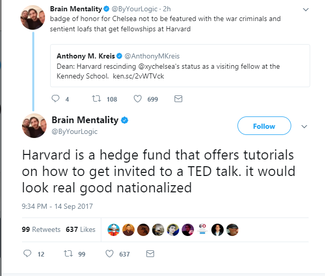Retweet the Harvard hedge fund tweet
Screen dimensions: 325x276
coord(68,253)
